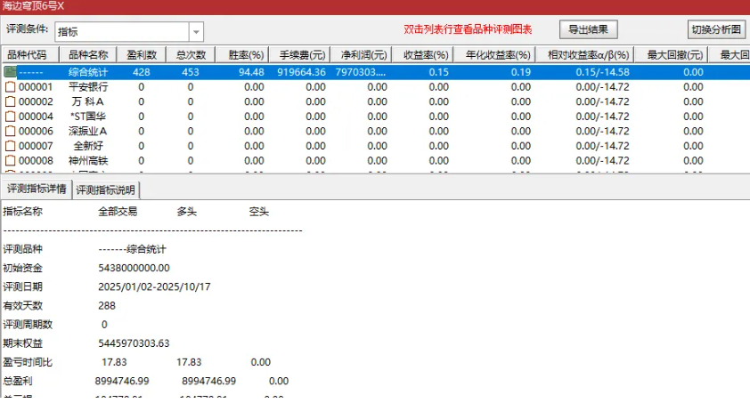Check the box beside 000002 万科A
Viewport: 750px width, 419px height.
click(10, 101)
